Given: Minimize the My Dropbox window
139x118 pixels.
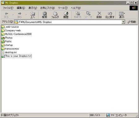Looking at the screenshot, I should [128, 3].
